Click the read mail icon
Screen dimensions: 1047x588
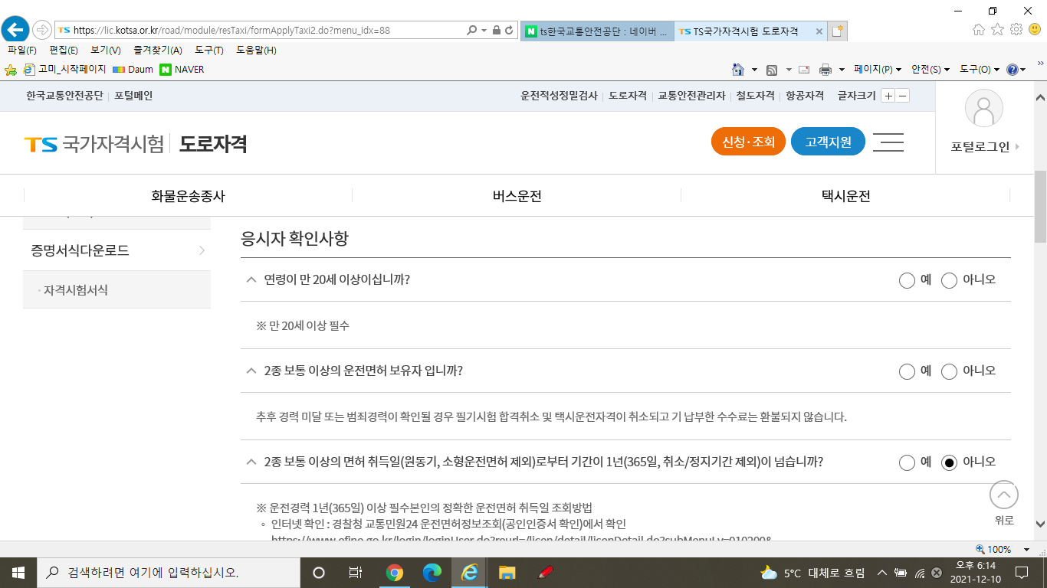click(804, 70)
